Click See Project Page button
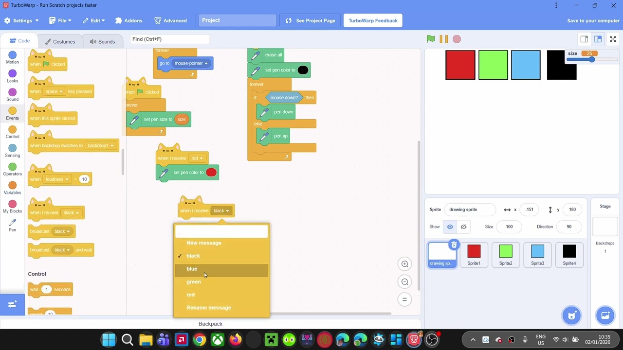Screen dimensions: 623x350 pyautogui.click(x=311, y=20)
